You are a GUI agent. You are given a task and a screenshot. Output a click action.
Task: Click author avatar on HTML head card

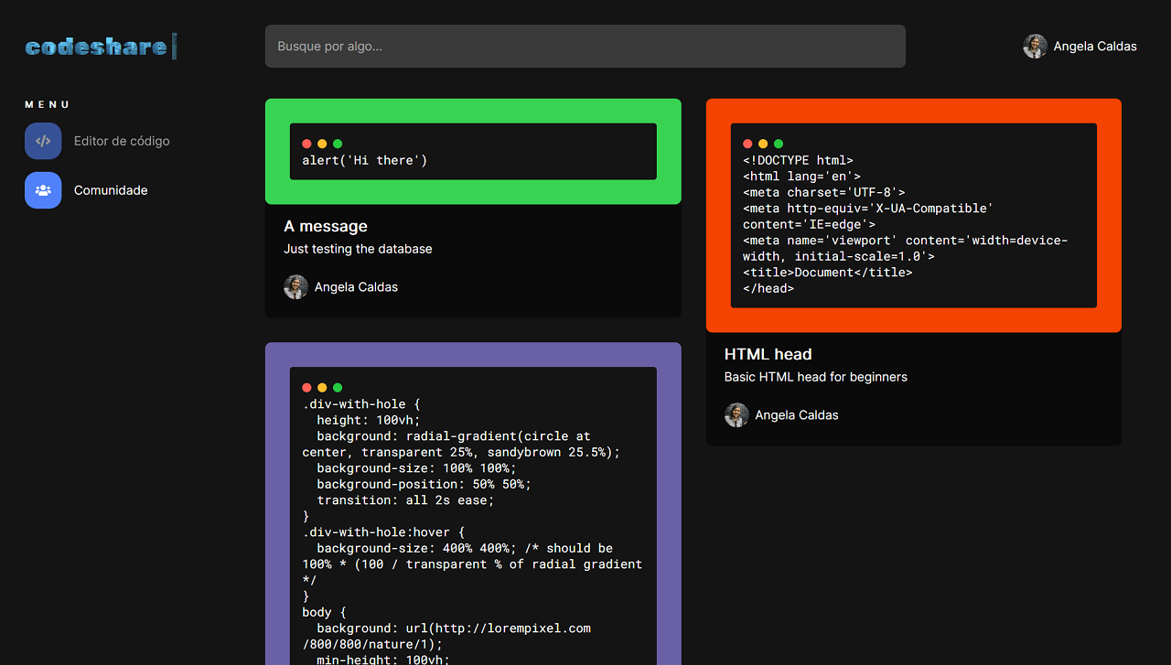736,415
